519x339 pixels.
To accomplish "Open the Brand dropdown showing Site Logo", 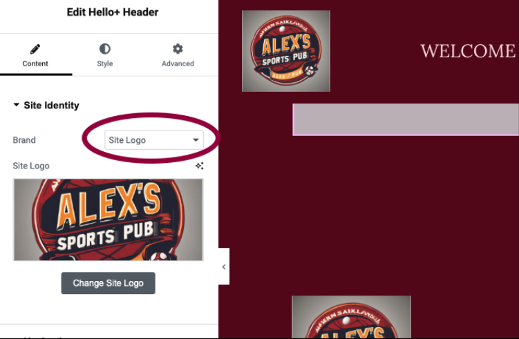I will (154, 140).
